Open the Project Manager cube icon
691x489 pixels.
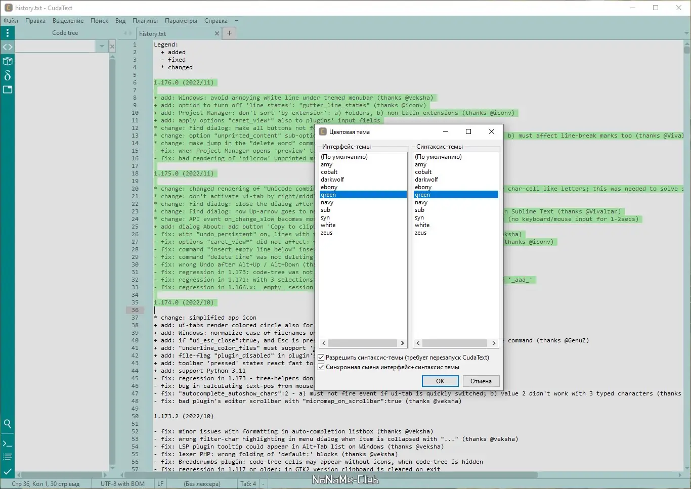8,61
